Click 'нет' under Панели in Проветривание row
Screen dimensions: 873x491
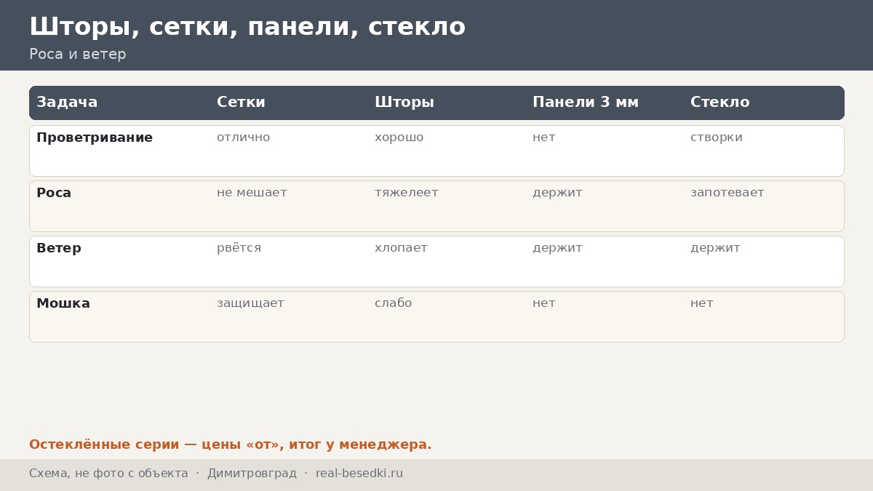point(544,137)
